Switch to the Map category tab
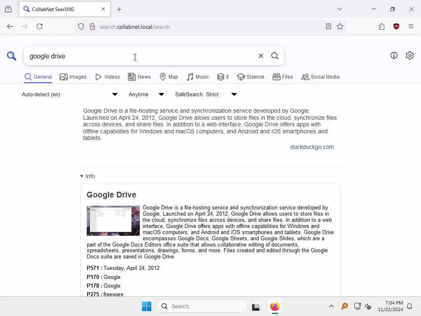The image size is (421, 316). point(169,77)
